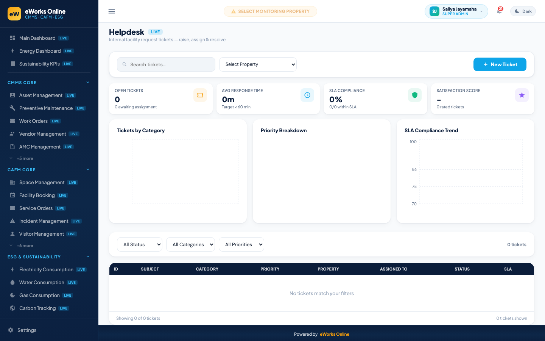Click the Electricity Consumption bolt icon
This screenshot has width=545, height=341.
(12, 269)
